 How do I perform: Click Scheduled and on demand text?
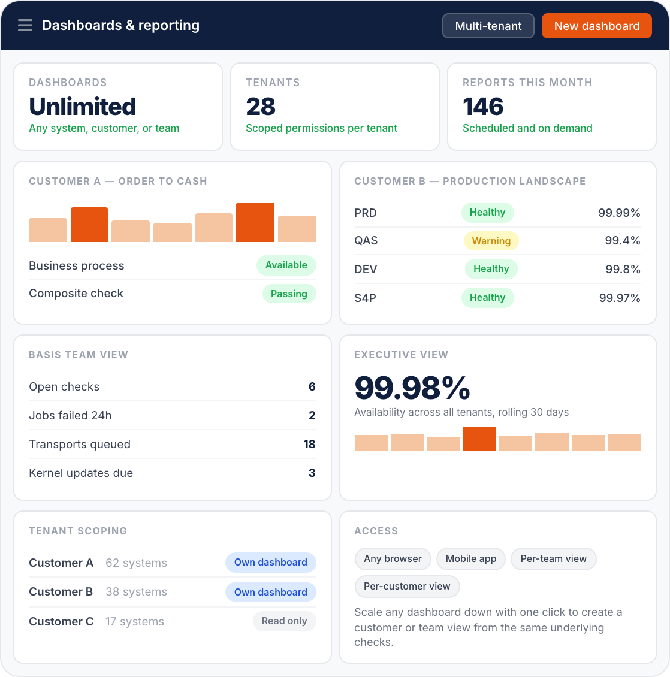(x=527, y=128)
